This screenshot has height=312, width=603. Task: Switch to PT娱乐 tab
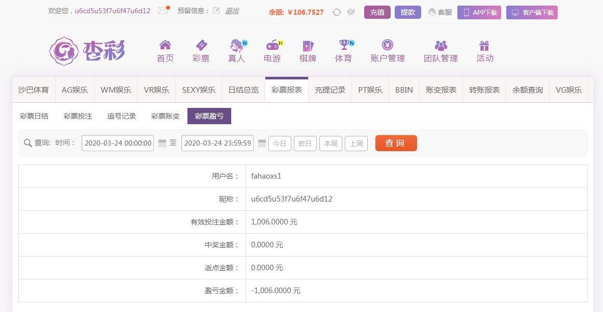(x=370, y=90)
